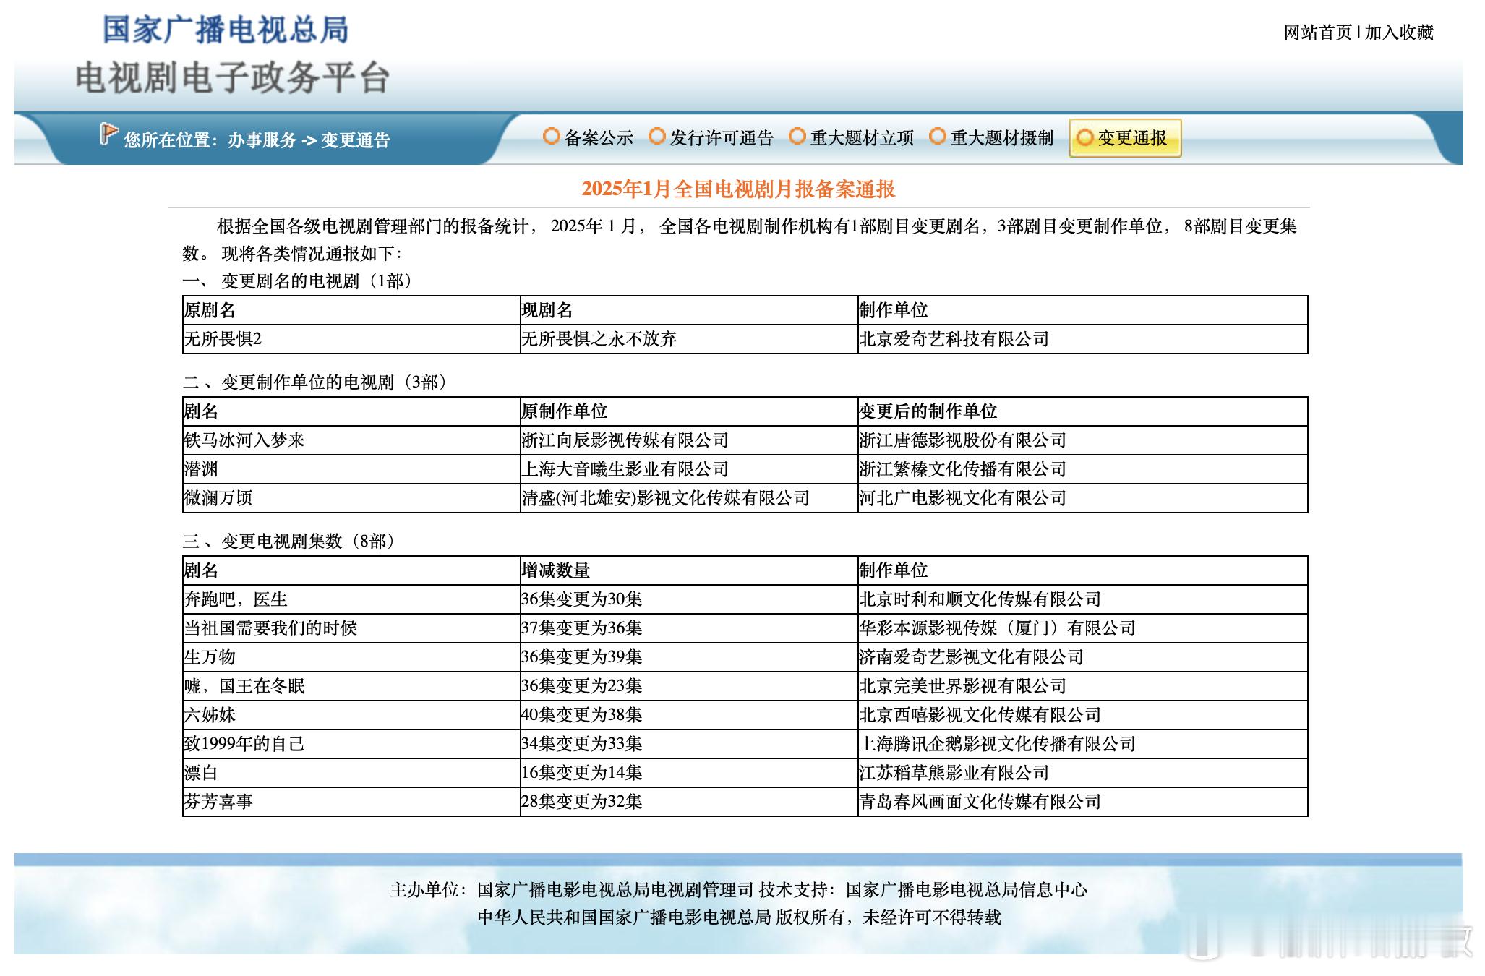Select the drama name 潜渊
The image size is (1485, 976).
click(200, 469)
